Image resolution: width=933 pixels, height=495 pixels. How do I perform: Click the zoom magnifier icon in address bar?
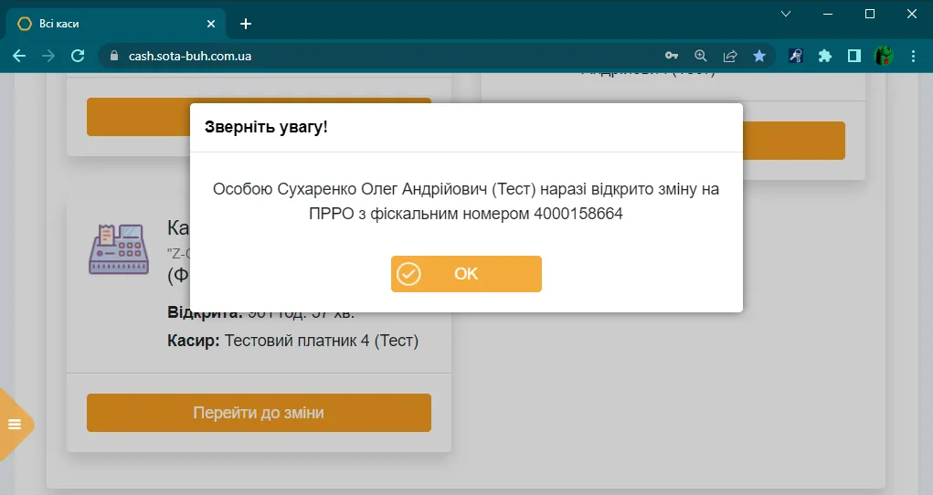tap(701, 56)
